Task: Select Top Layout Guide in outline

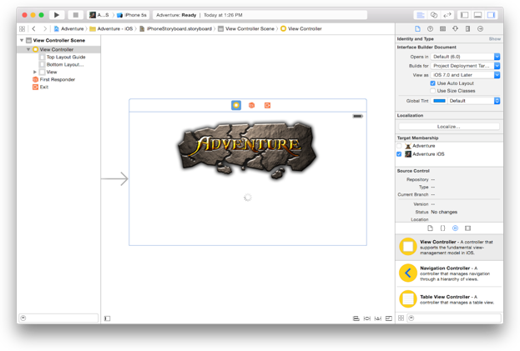Action: [63, 57]
